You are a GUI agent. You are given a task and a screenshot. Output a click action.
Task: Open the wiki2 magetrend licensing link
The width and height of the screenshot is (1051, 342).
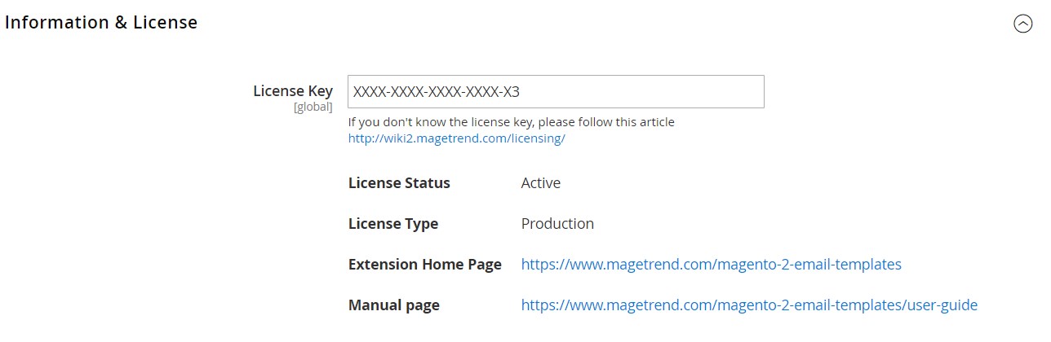[456, 138]
